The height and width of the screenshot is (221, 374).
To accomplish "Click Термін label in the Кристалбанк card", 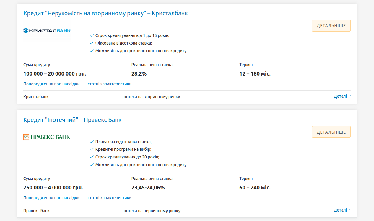I will 246,65.
